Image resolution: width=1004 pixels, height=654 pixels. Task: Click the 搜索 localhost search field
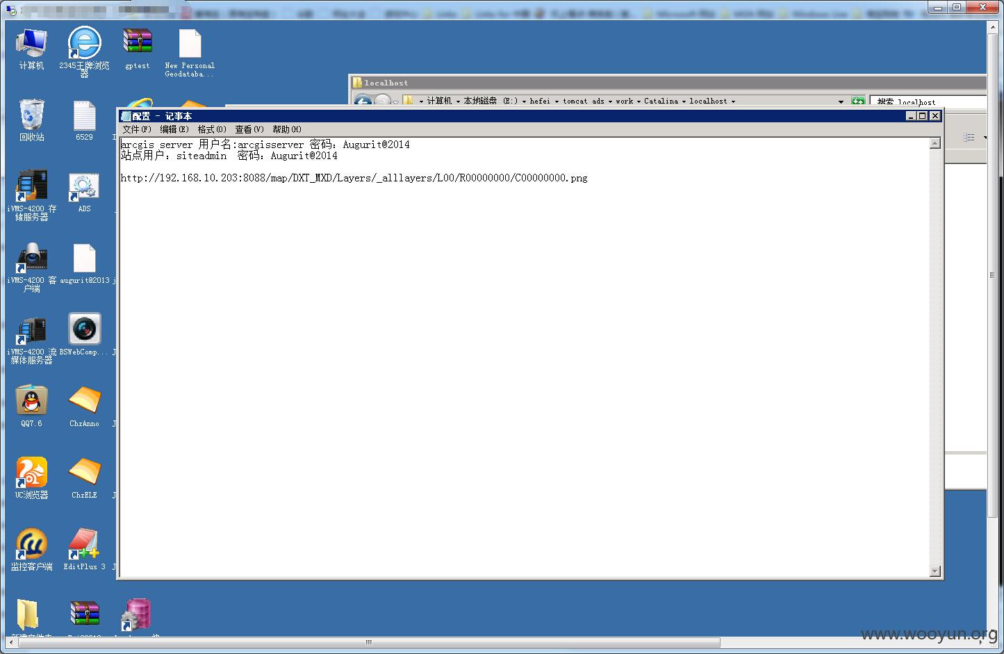coord(929,101)
